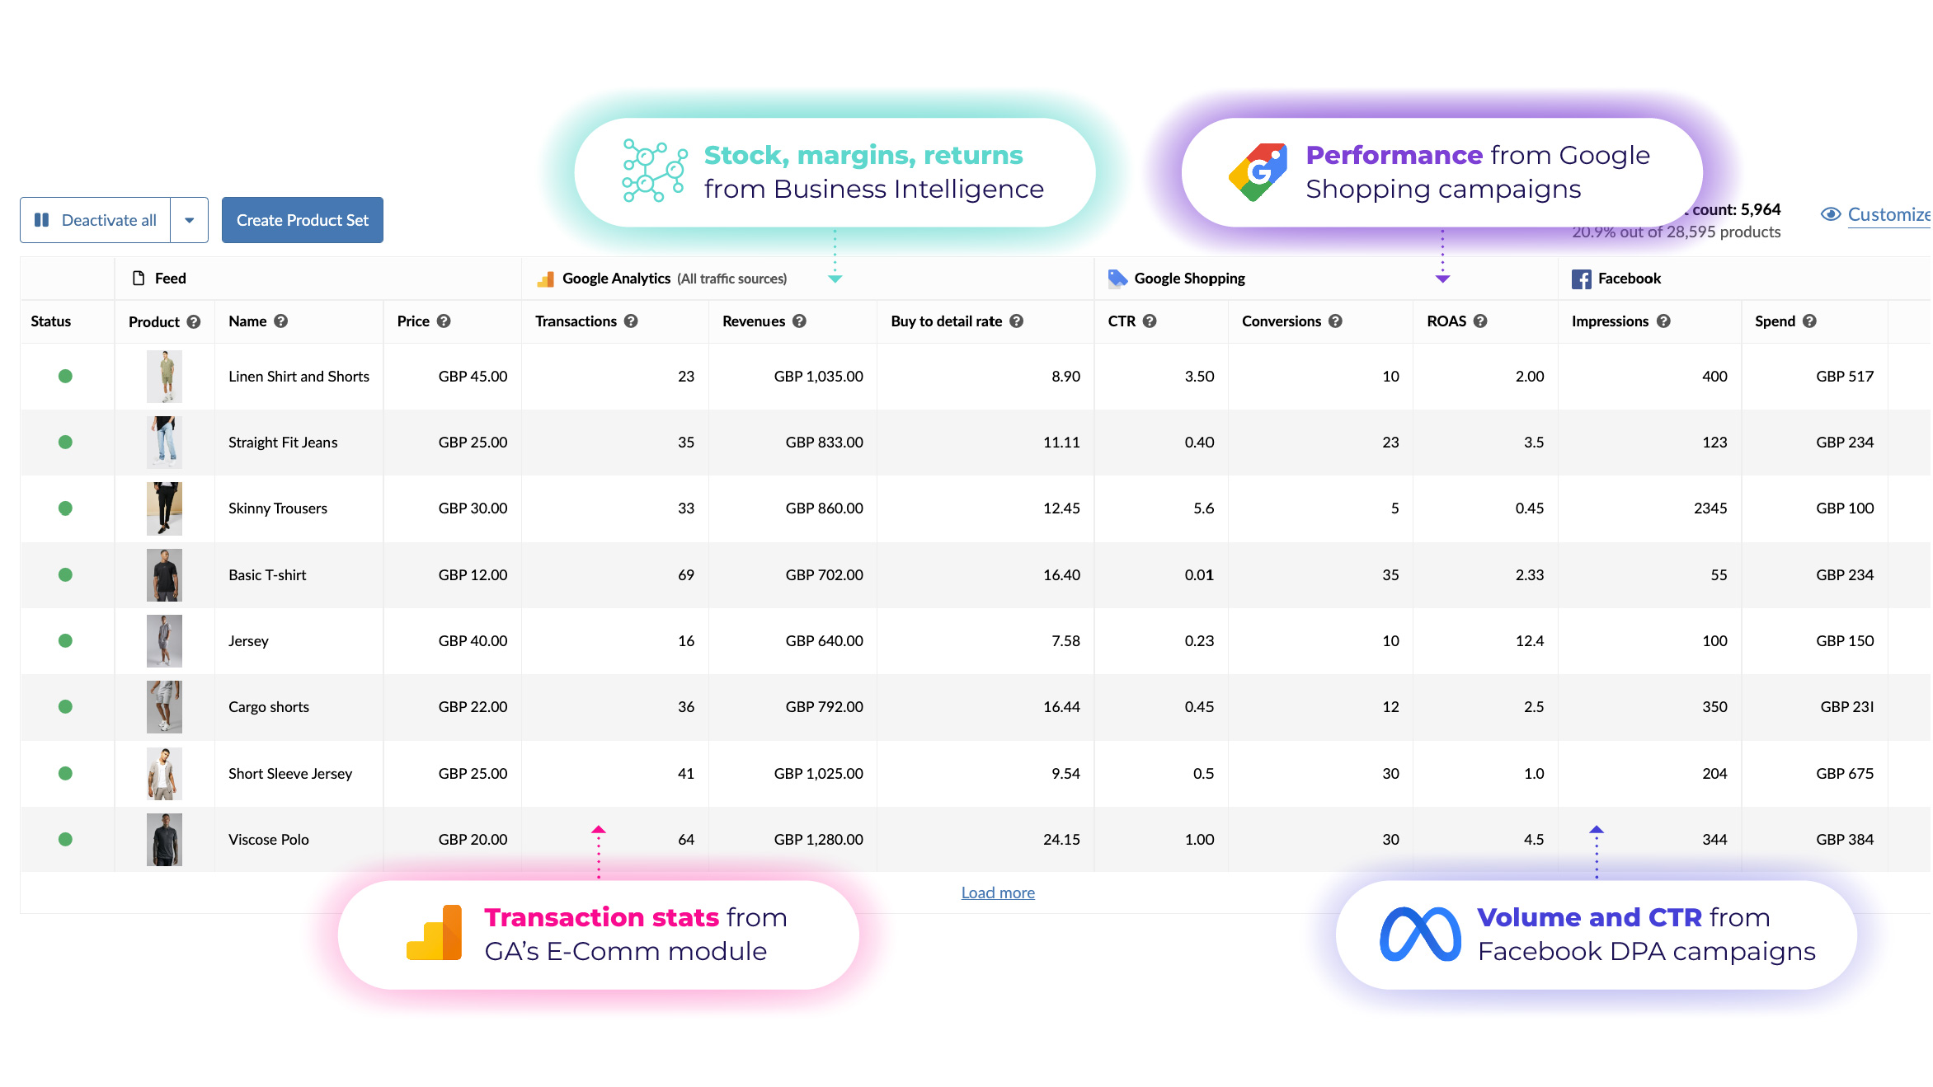This screenshot has width=1933, height=1087.
Task: Click Create Product Set button
Action: tap(303, 220)
